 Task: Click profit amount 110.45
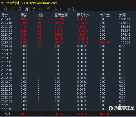[59, 19]
